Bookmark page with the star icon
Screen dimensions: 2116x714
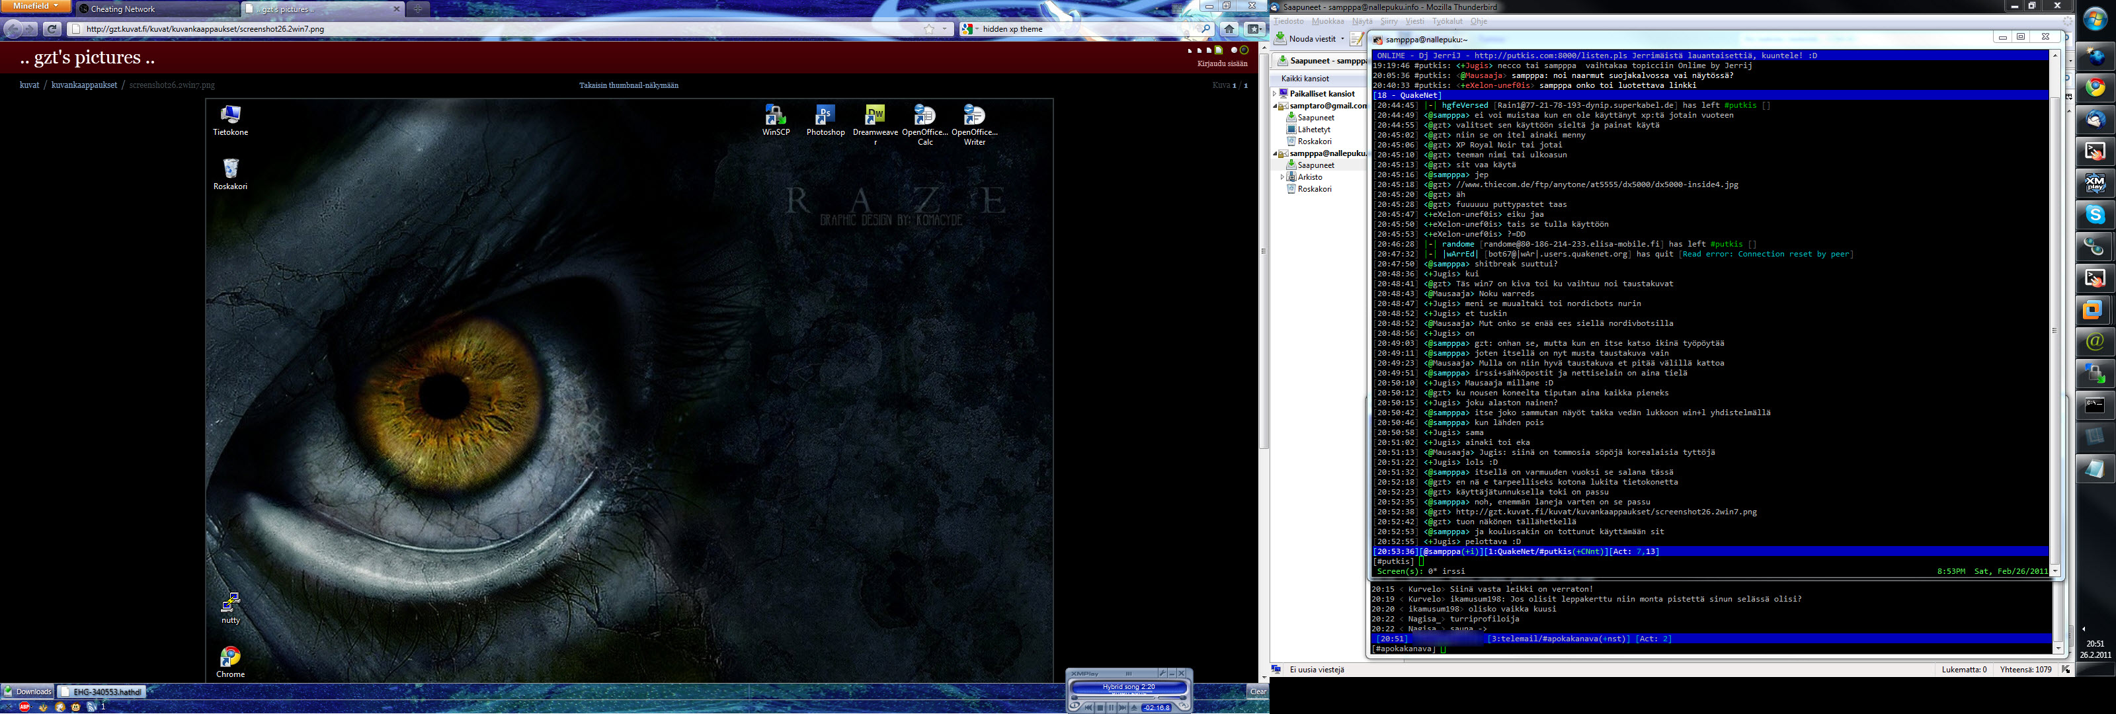928,28
